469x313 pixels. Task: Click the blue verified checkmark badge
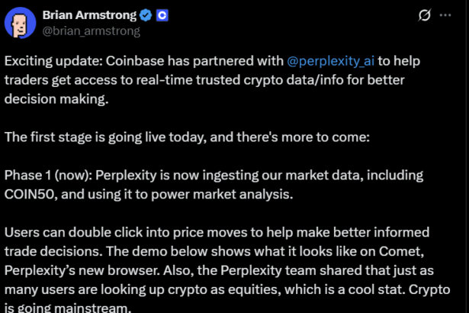[144, 15]
